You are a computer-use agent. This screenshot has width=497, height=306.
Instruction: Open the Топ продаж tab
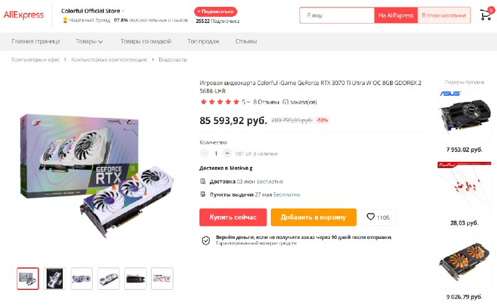(x=203, y=42)
